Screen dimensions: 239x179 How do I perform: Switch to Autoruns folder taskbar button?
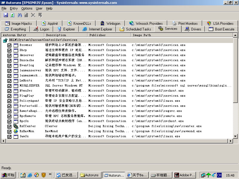(x=90, y=175)
